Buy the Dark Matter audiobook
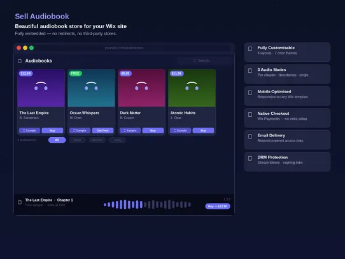The width and height of the screenshot is (345, 259). (153, 131)
